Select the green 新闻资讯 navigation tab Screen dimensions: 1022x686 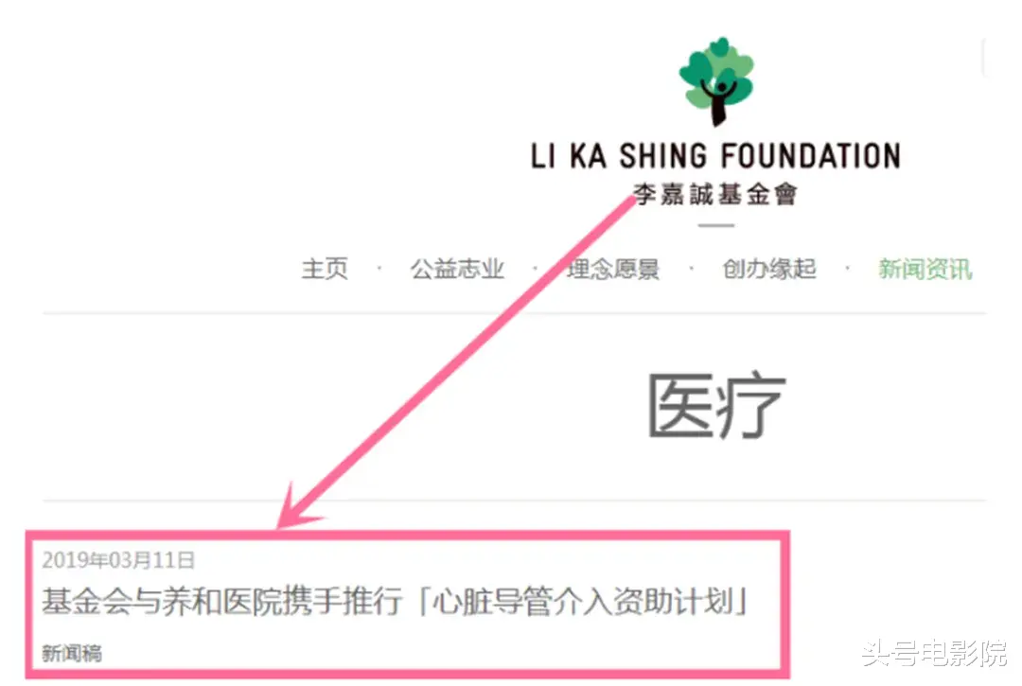[925, 269]
